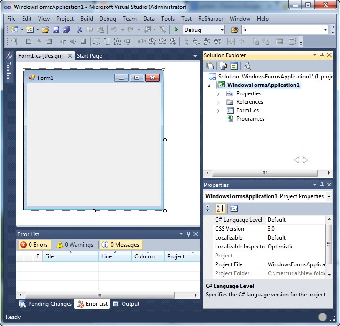Start debugging with the green play icon
The image size is (340, 326).
[176, 30]
